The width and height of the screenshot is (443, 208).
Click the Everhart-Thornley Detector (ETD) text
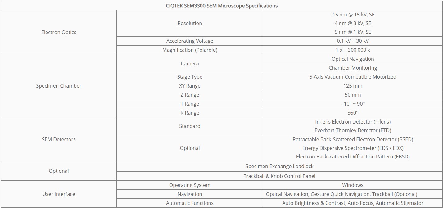[x=353, y=130]
